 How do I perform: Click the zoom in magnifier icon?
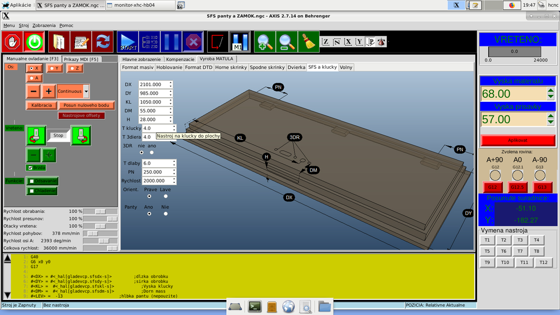pyautogui.click(x=264, y=42)
